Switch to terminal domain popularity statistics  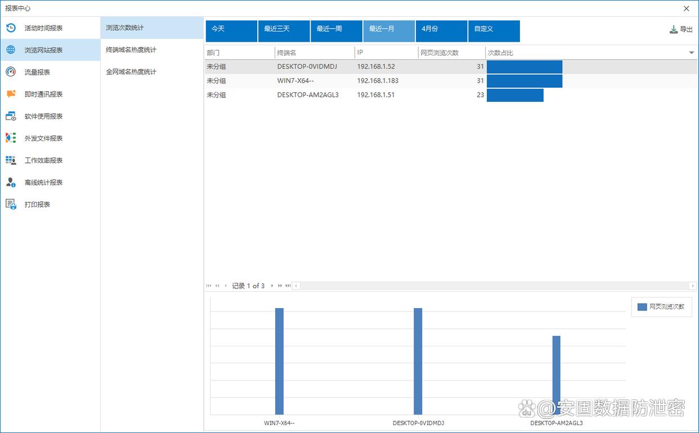131,49
